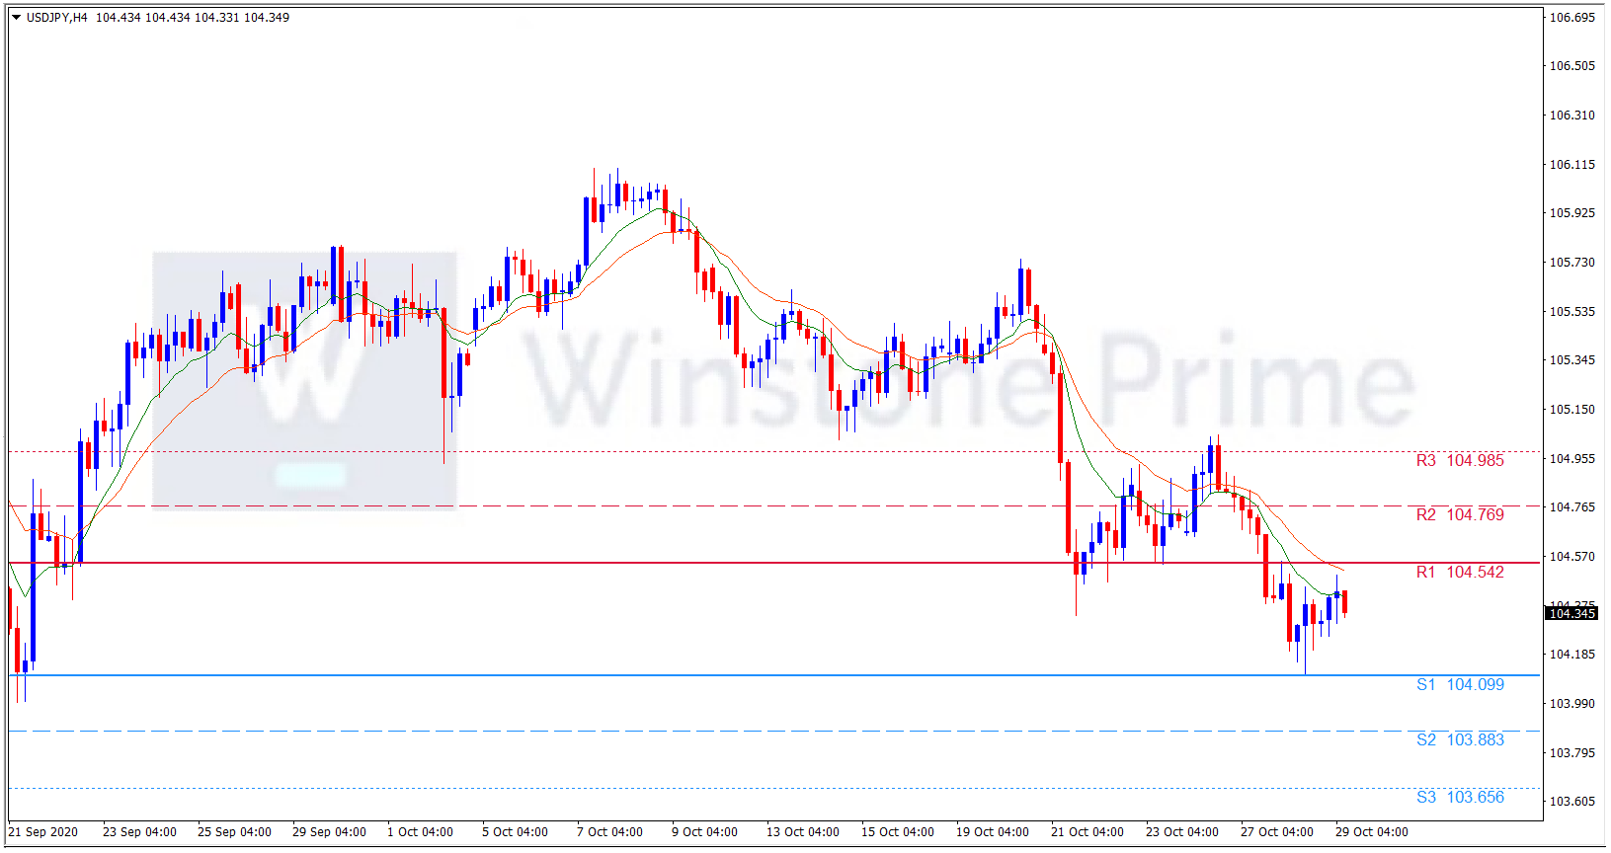1611x853 pixels.
Task: Click the USDJPY,H4 chart title text
Action: tap(56, 18)
